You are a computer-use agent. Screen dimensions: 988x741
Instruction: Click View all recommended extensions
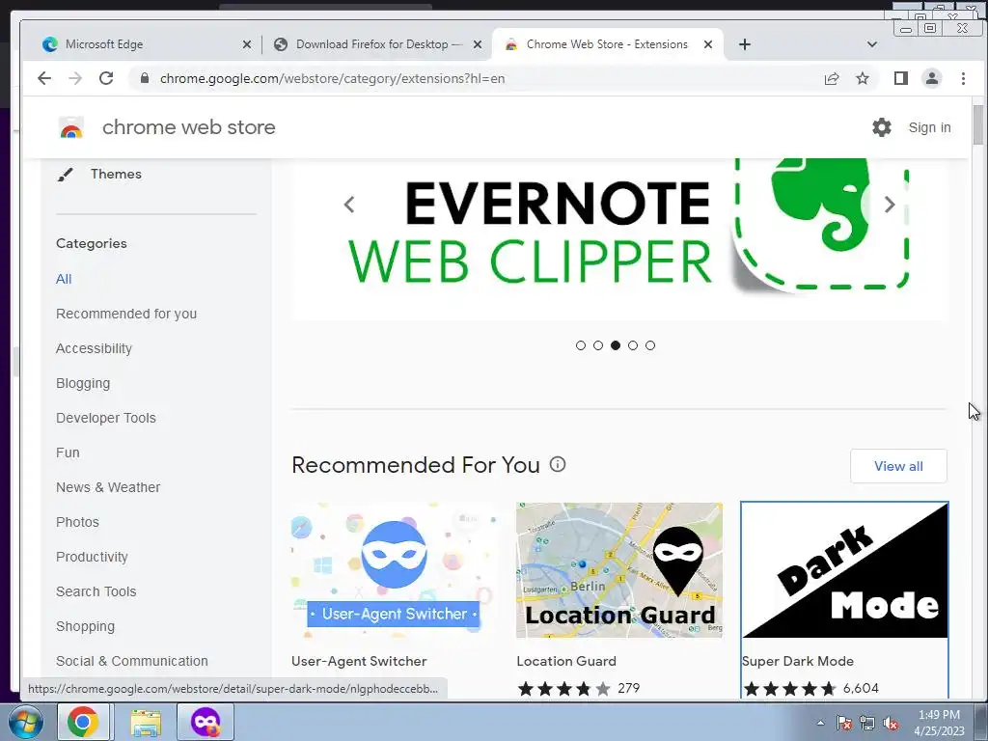[898, 466]
